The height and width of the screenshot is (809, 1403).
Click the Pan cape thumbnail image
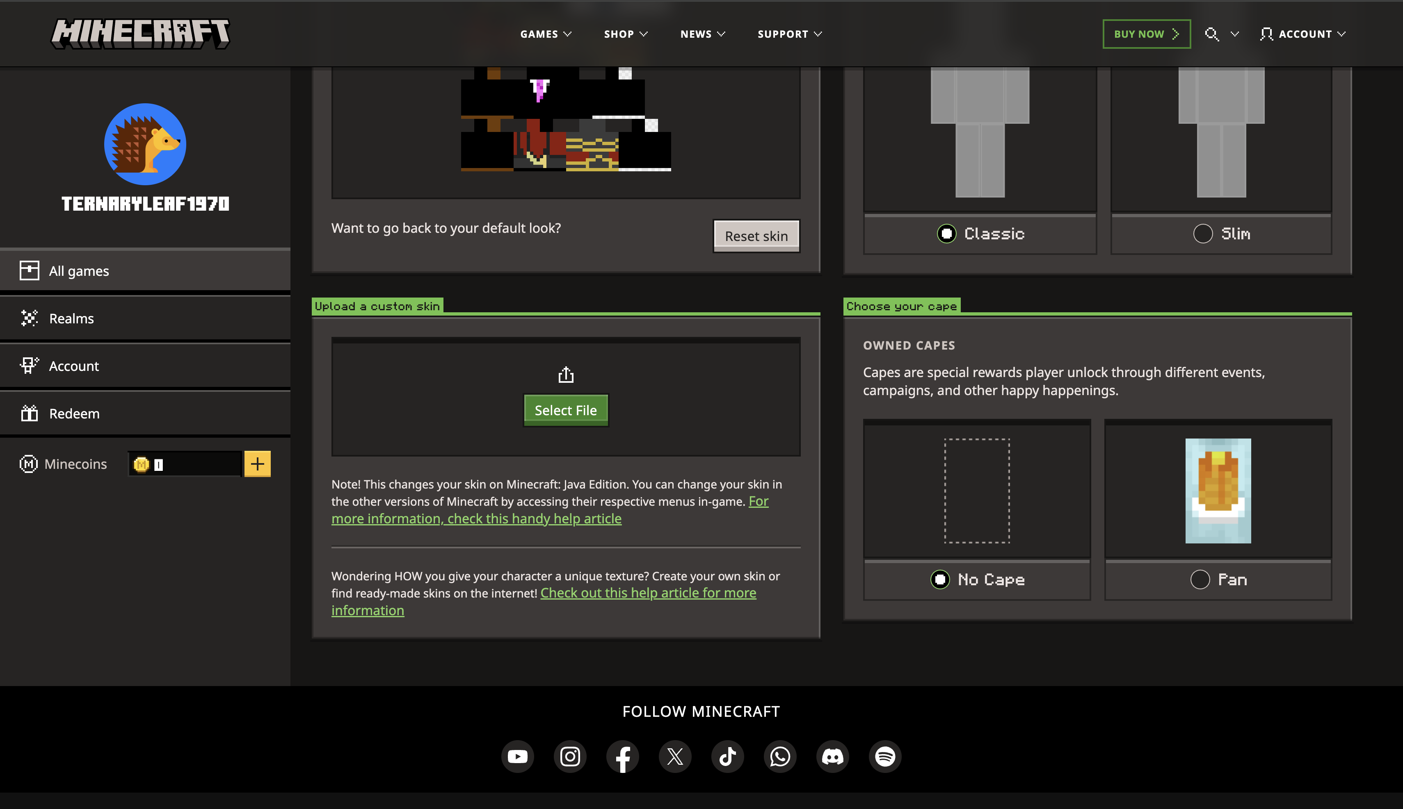point(1218,491)
